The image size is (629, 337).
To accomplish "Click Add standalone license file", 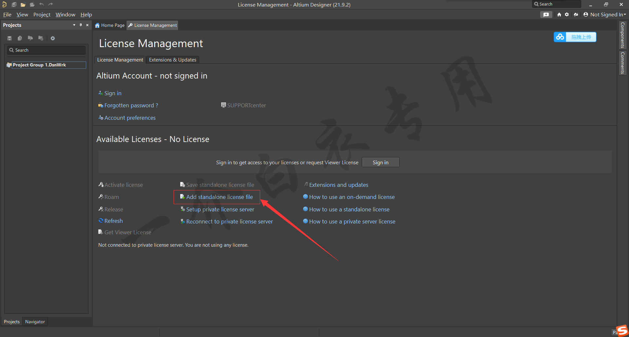I will coord(219,197).
